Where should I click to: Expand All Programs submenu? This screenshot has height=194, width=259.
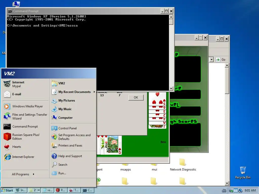coord(23,174)
